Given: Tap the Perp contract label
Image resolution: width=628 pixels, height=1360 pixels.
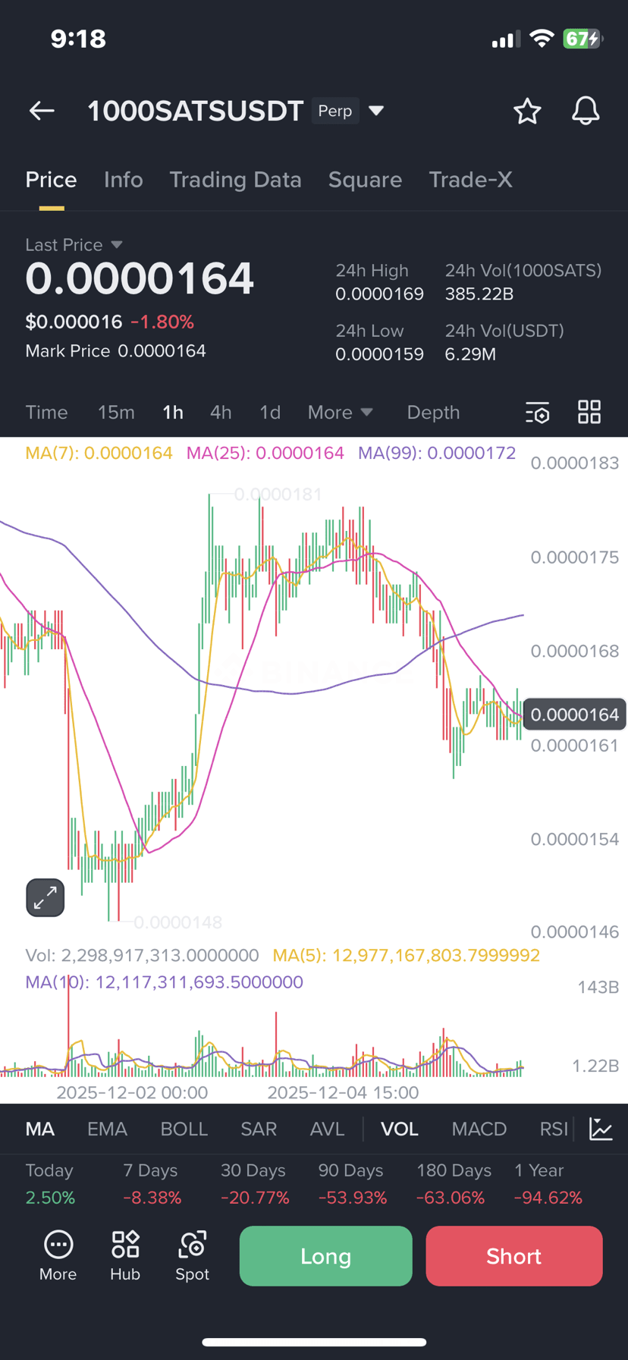Looking at the screenshot, I should [x=334, y=111].
